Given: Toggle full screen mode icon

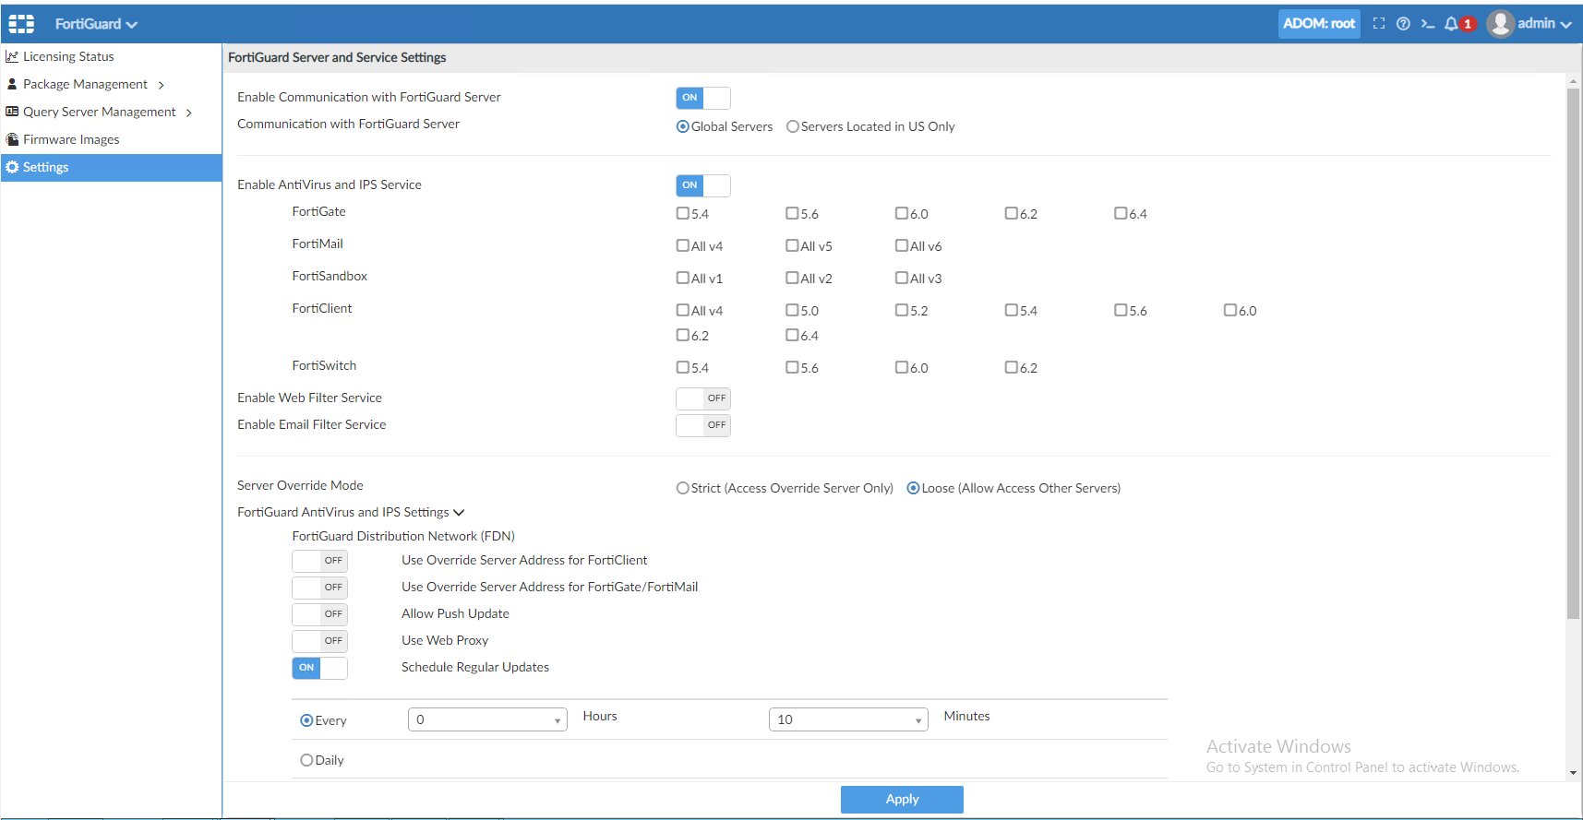Looking at the screenshot, I should coord(1379,24).
